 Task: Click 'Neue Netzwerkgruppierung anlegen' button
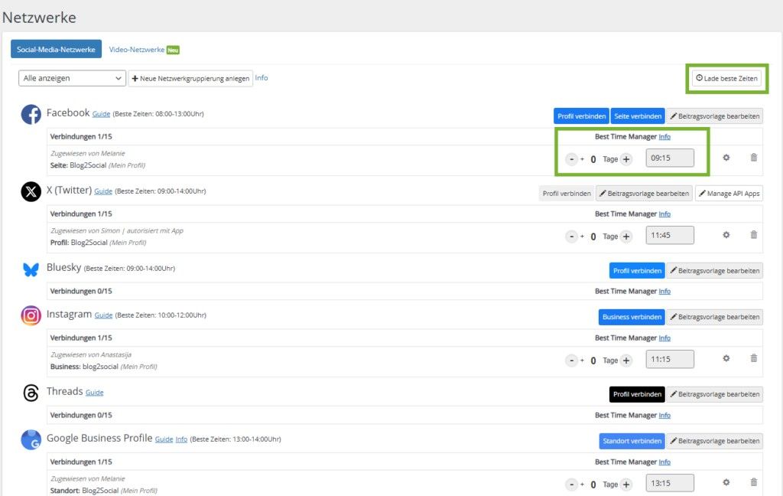click(x=190, y=78)
